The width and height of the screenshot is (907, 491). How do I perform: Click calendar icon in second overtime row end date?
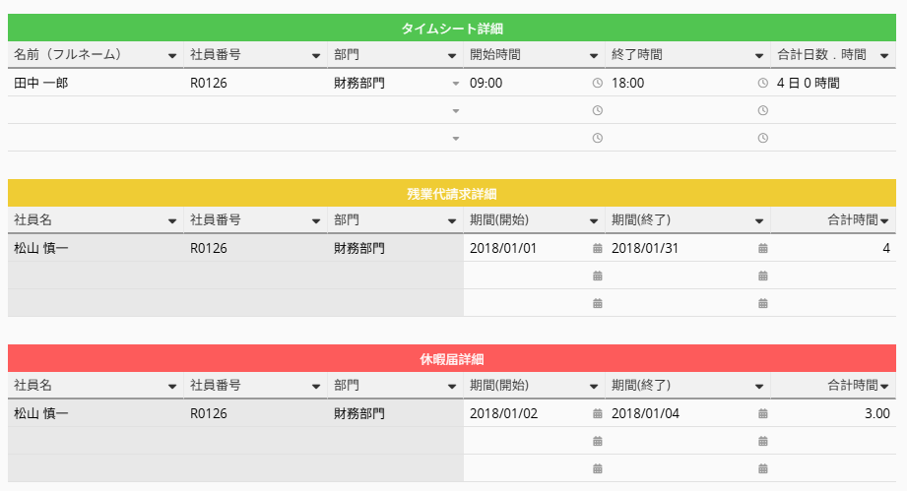[x=762, y=276]
